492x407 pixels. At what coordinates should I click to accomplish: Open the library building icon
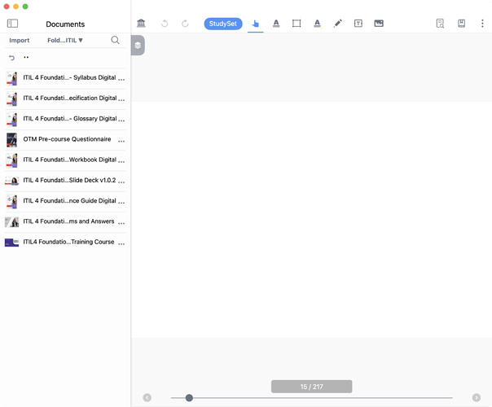[141, 24]
